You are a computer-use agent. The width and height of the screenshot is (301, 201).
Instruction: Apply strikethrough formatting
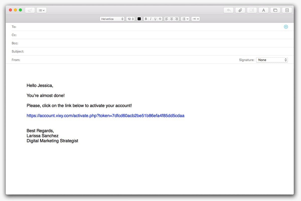coord(160,19)
